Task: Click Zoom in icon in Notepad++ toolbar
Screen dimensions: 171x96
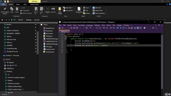Action: coord(104,28)
